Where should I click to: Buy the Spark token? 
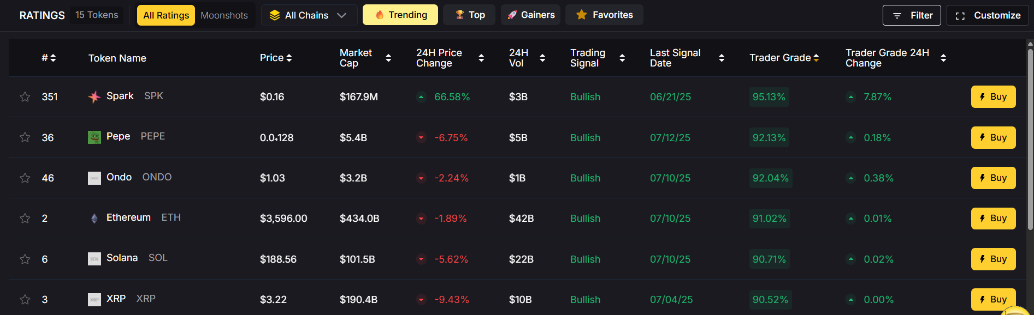[993, 96]
